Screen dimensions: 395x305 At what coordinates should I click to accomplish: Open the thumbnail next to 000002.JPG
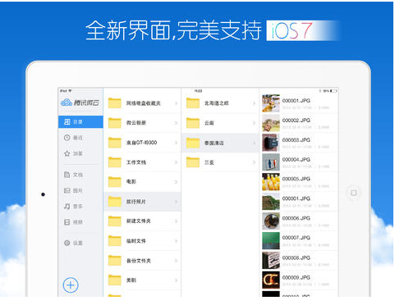[271, 123]
